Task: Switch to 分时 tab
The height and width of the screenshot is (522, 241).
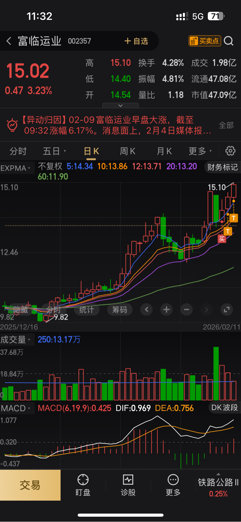Action: pos(18,151)
